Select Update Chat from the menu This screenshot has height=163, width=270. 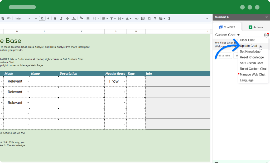pyautogui.click(x=248, y=46)
